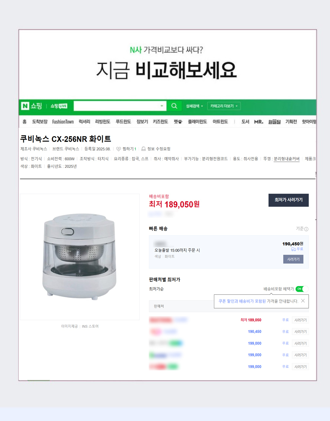Expand the search box dropdown arrow
The height and width of the screenshot is (421, 330).
coord(162,106)
